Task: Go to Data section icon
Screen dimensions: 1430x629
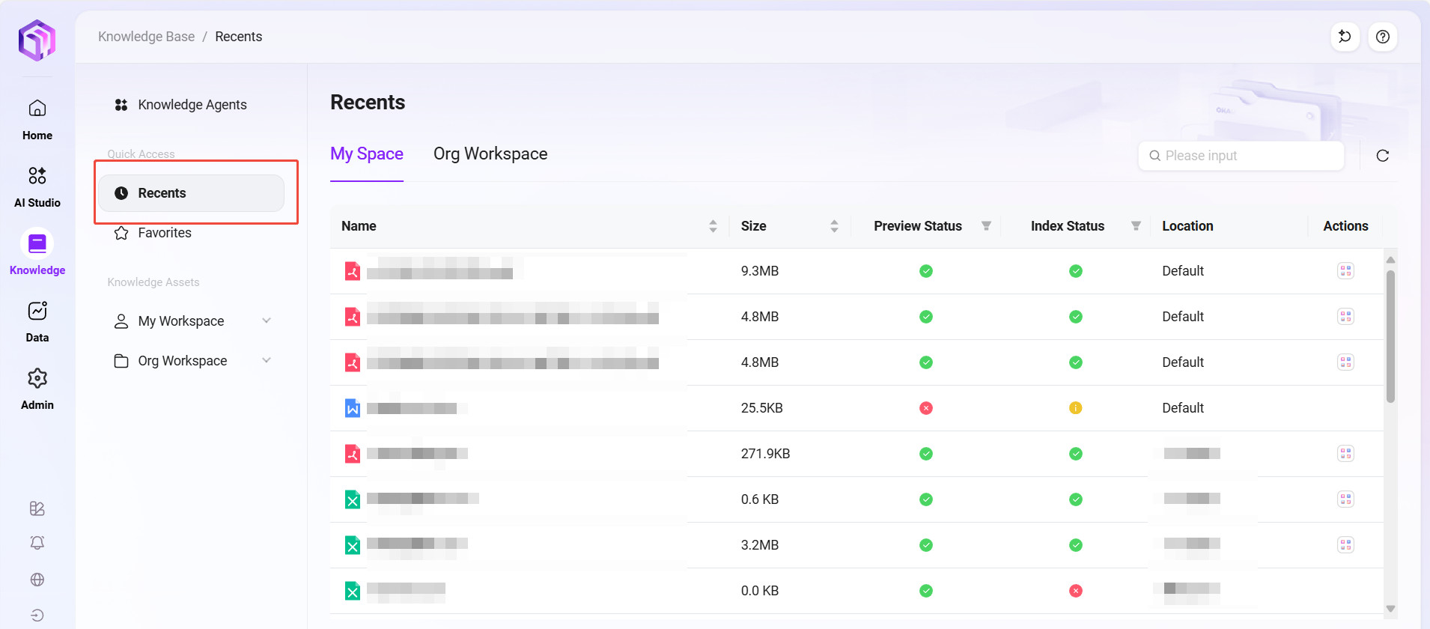Action: tap(37, 321)
